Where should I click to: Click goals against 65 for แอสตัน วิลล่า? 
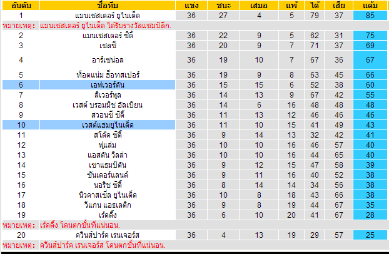click(338, 155)
